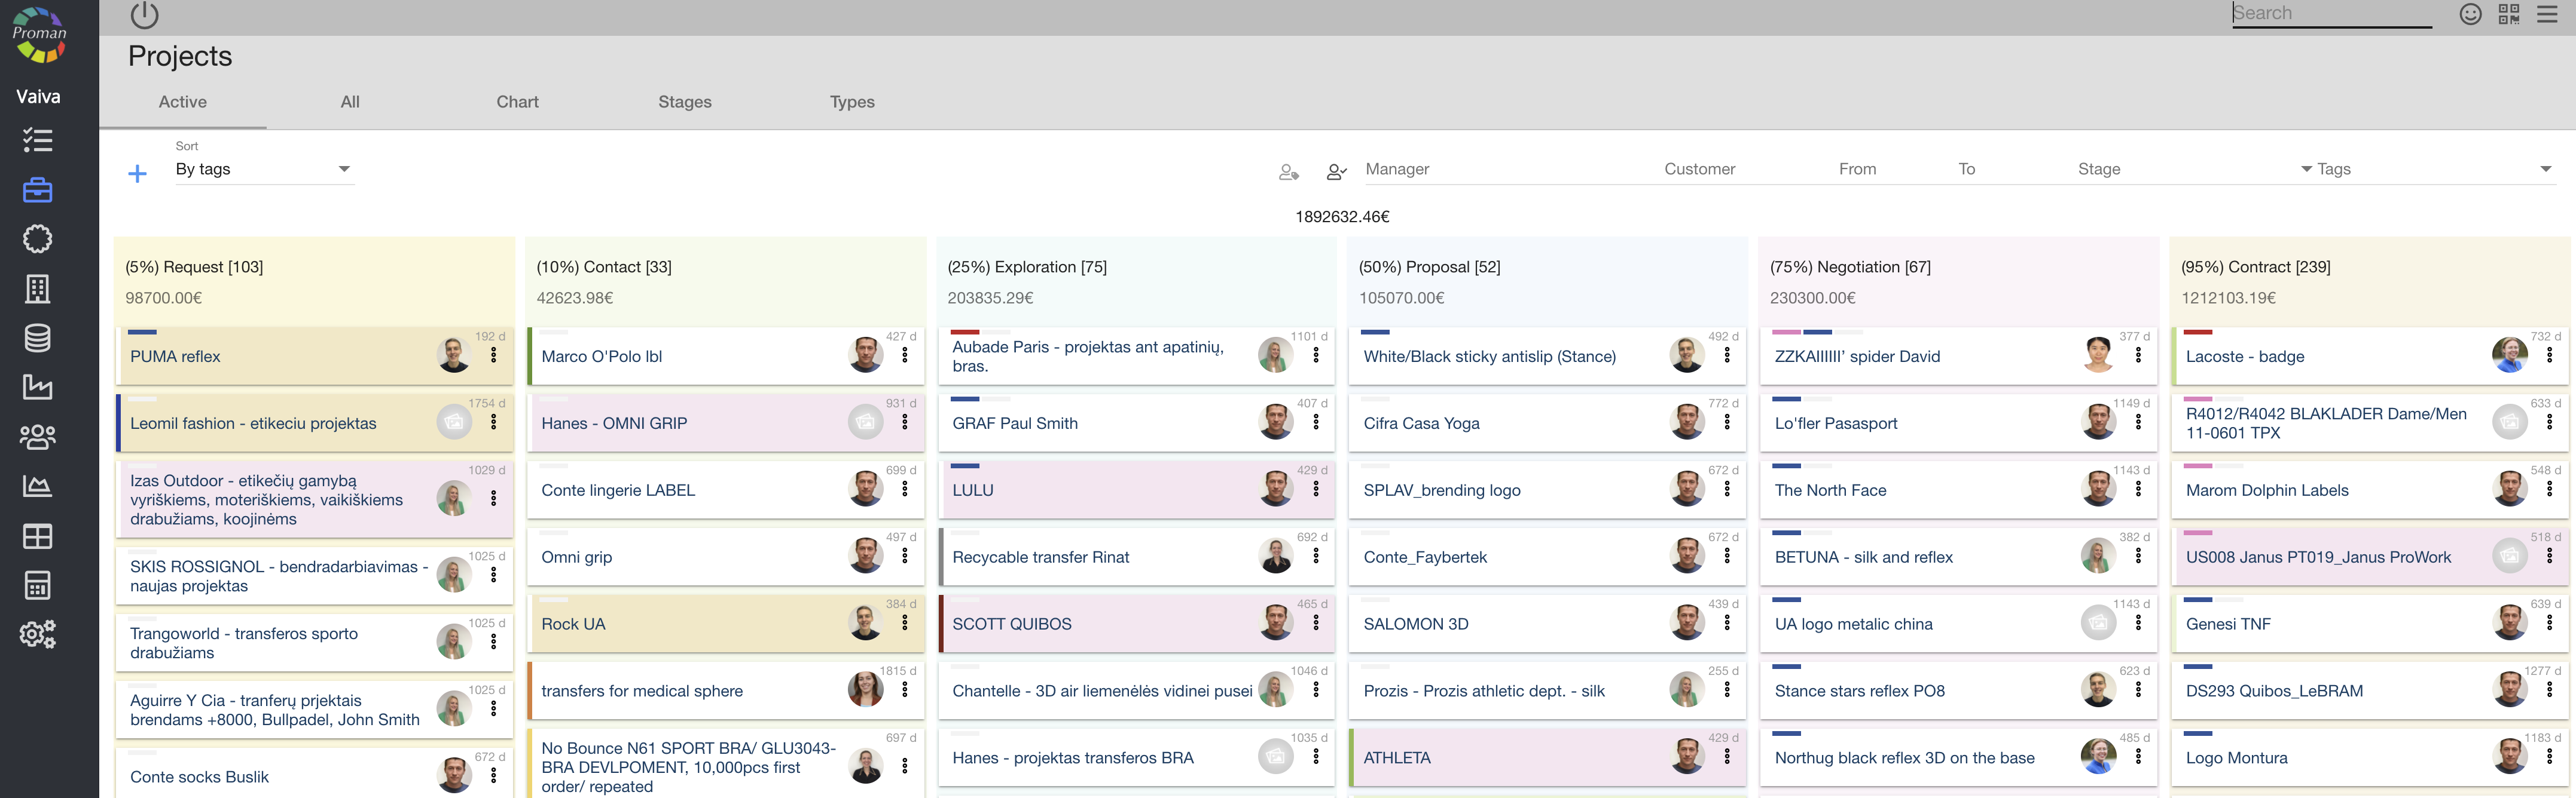
Task: Open the database stack sidebar icon
Action: tap(37, 337)
